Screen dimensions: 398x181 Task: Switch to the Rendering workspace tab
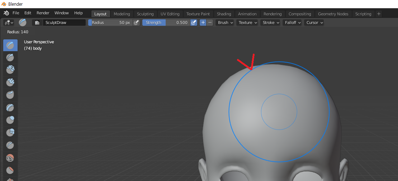(x=273, y=14)
